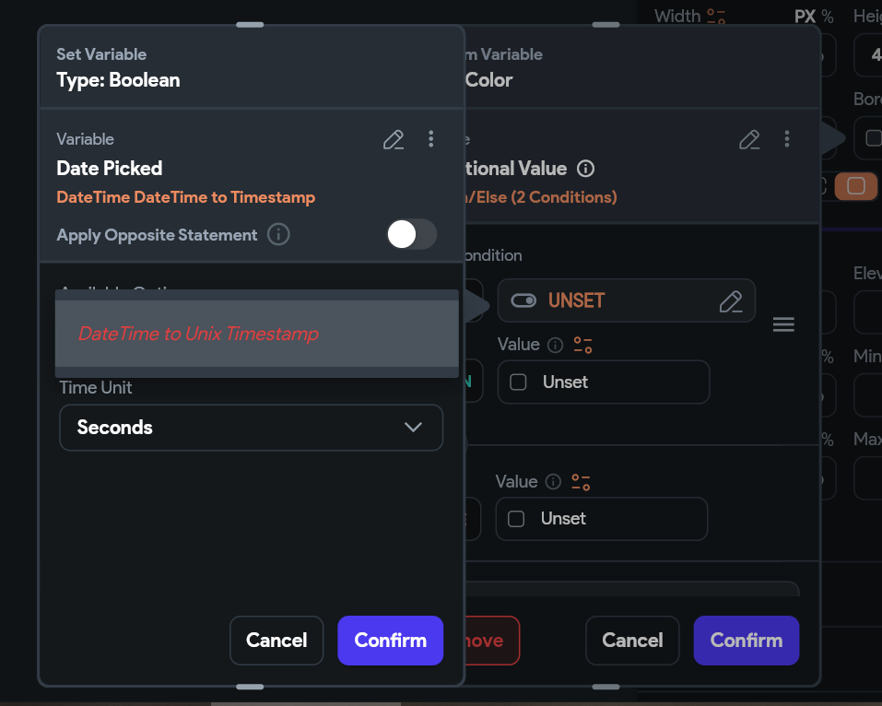Edit the UNSET condition pencil icon
Screen dimensions: 882x706
coord(731,301)
